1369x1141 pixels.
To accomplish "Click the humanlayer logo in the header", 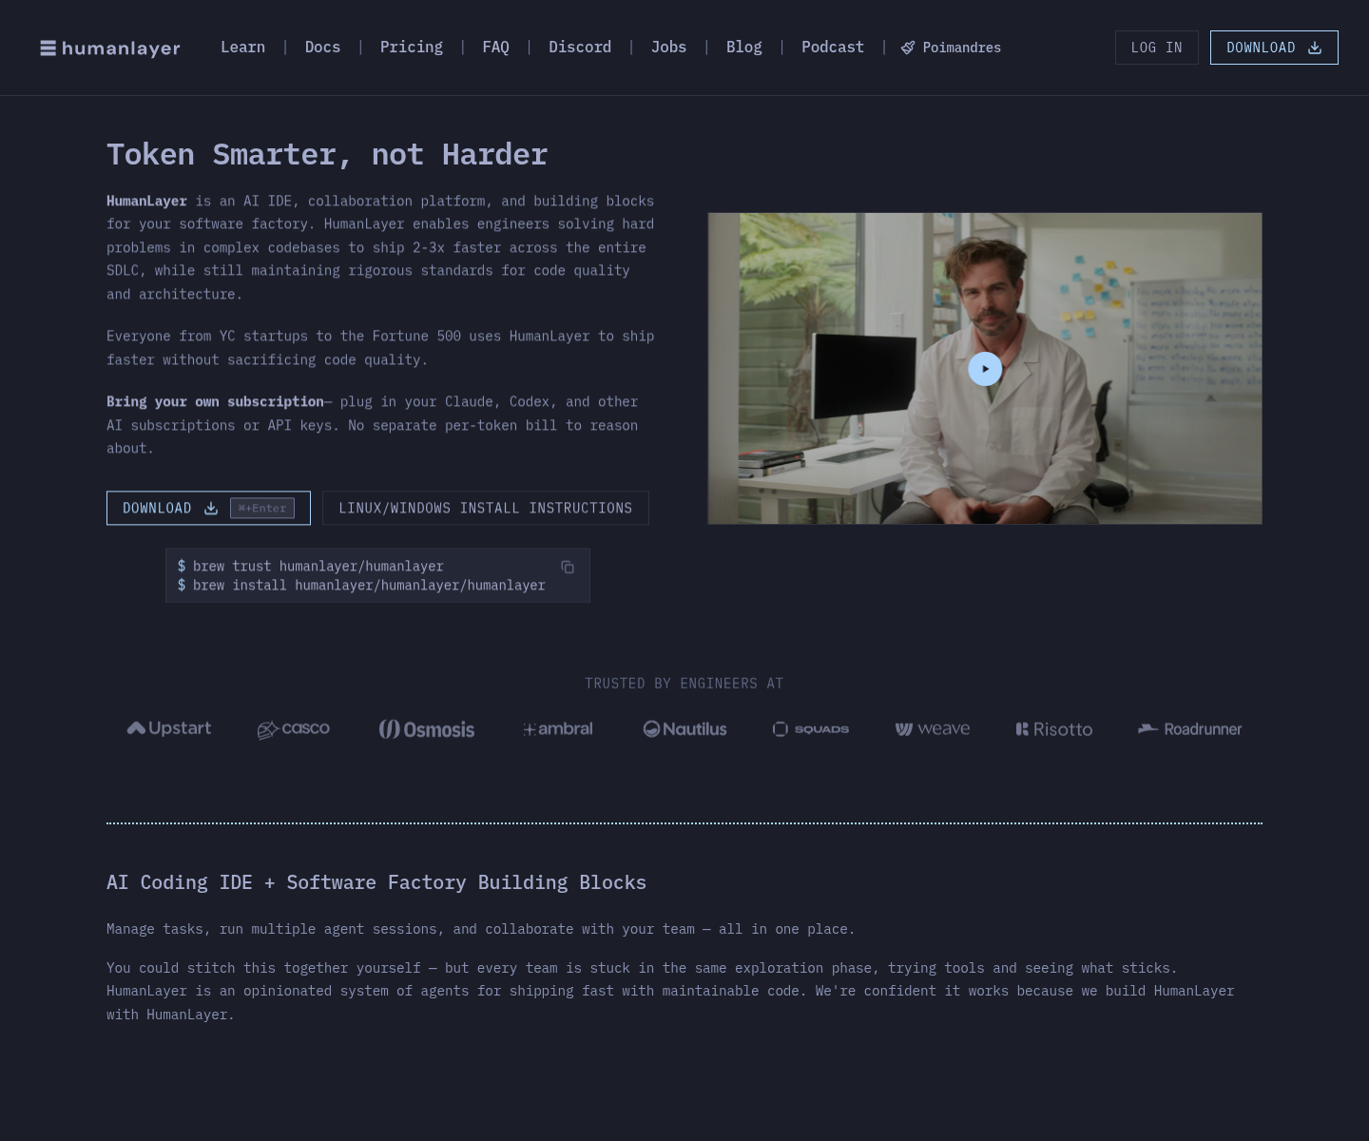I will click(x=110, y=48).
